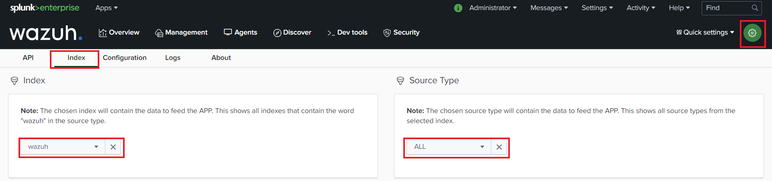
Task: Open the green gear settings icon
Action: coord(752,33)
